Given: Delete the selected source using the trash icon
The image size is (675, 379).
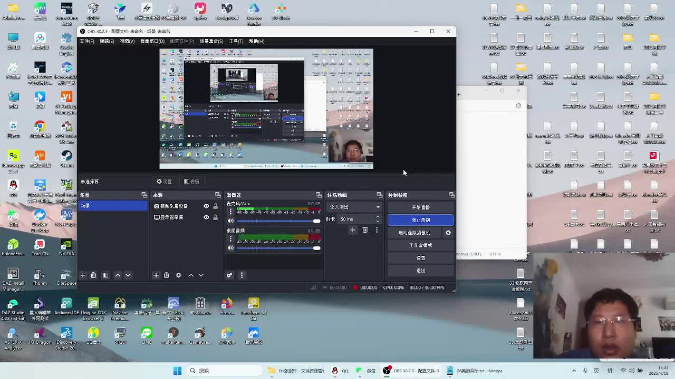Looking at the screenshot, I should (167, 275).
